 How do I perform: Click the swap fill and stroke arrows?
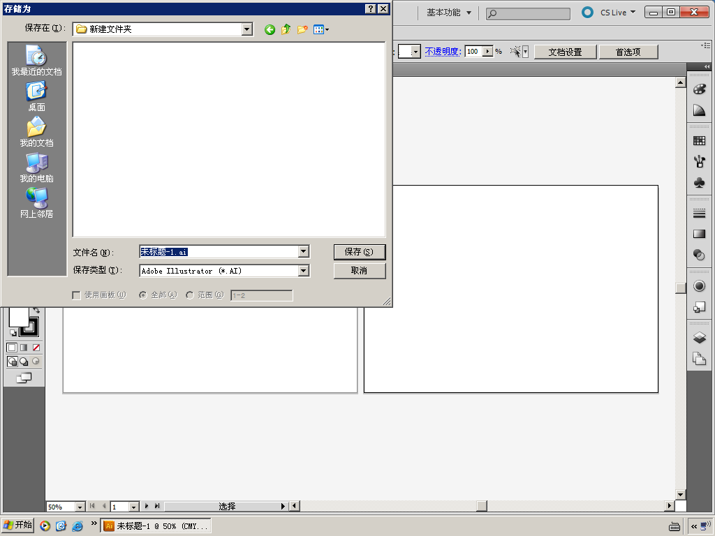tap(36, 311)
